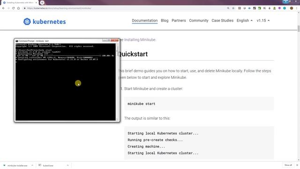This screenshot has width=300, height=169.
Task: Open the Blog nav item
Action: 165,21
